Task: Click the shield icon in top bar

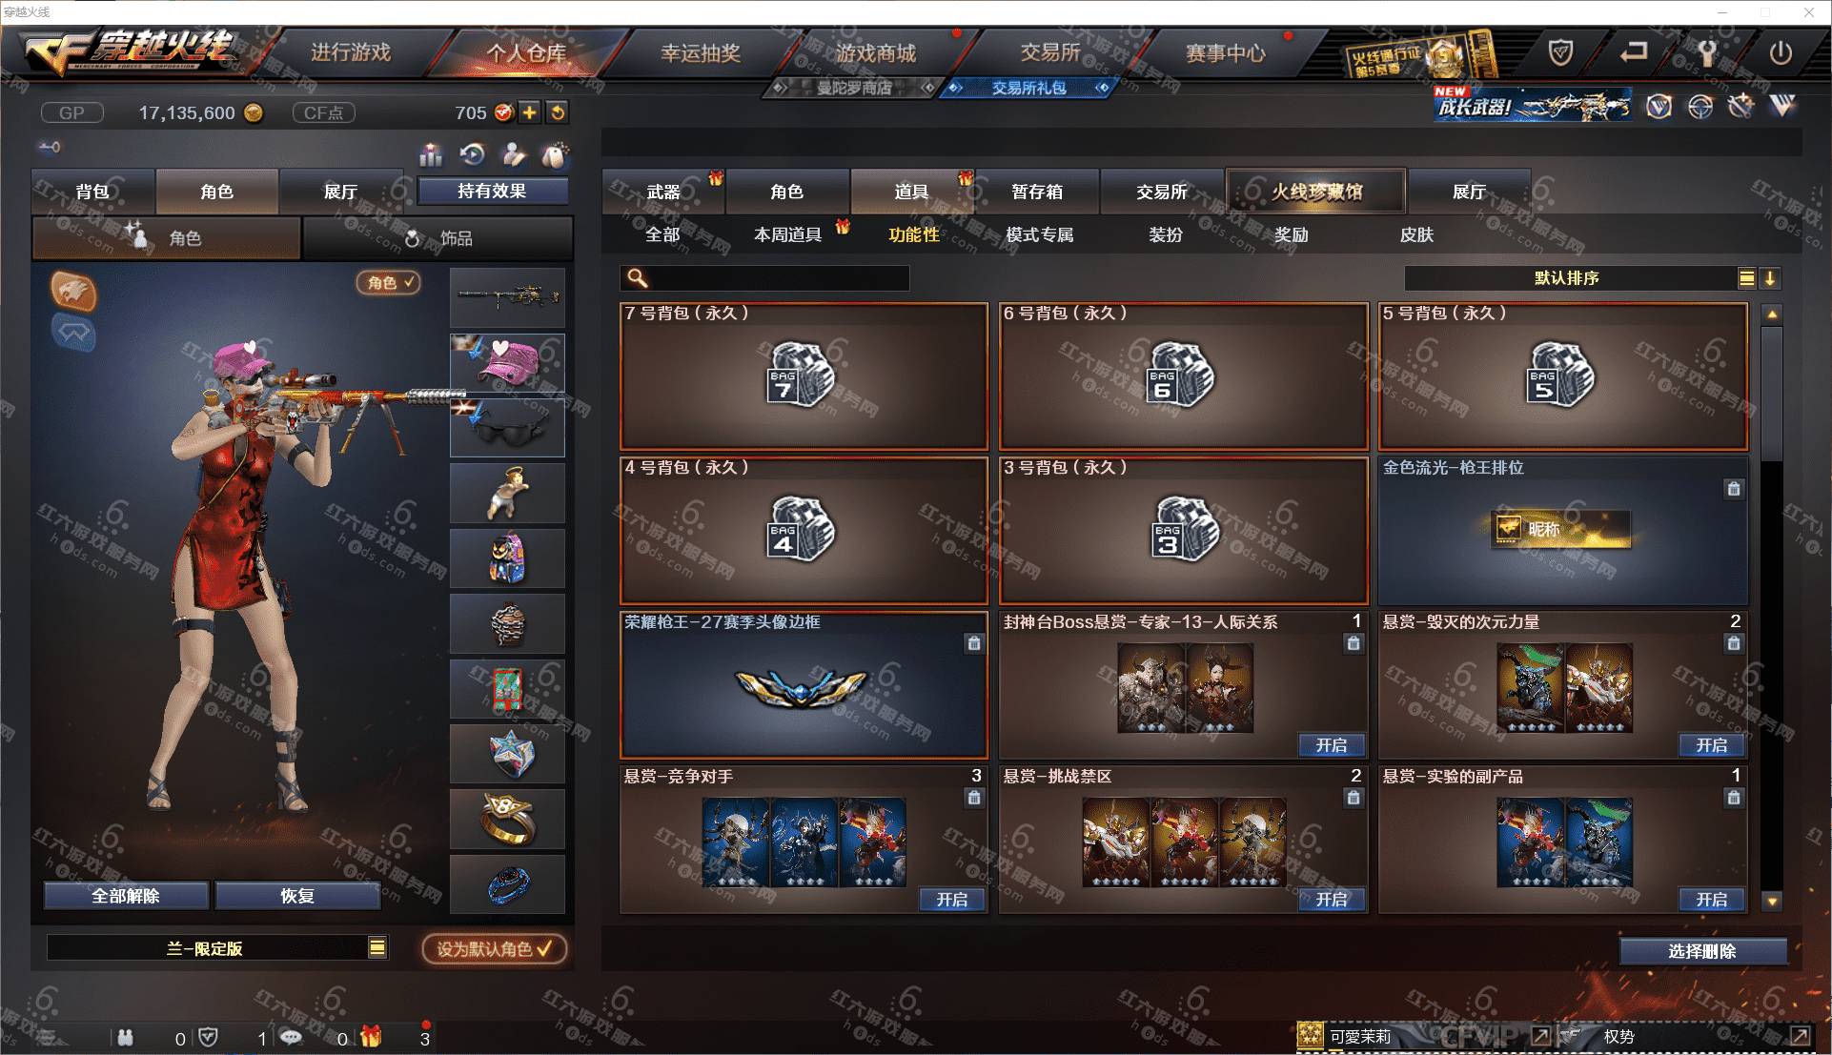Action: point(1560,53)
